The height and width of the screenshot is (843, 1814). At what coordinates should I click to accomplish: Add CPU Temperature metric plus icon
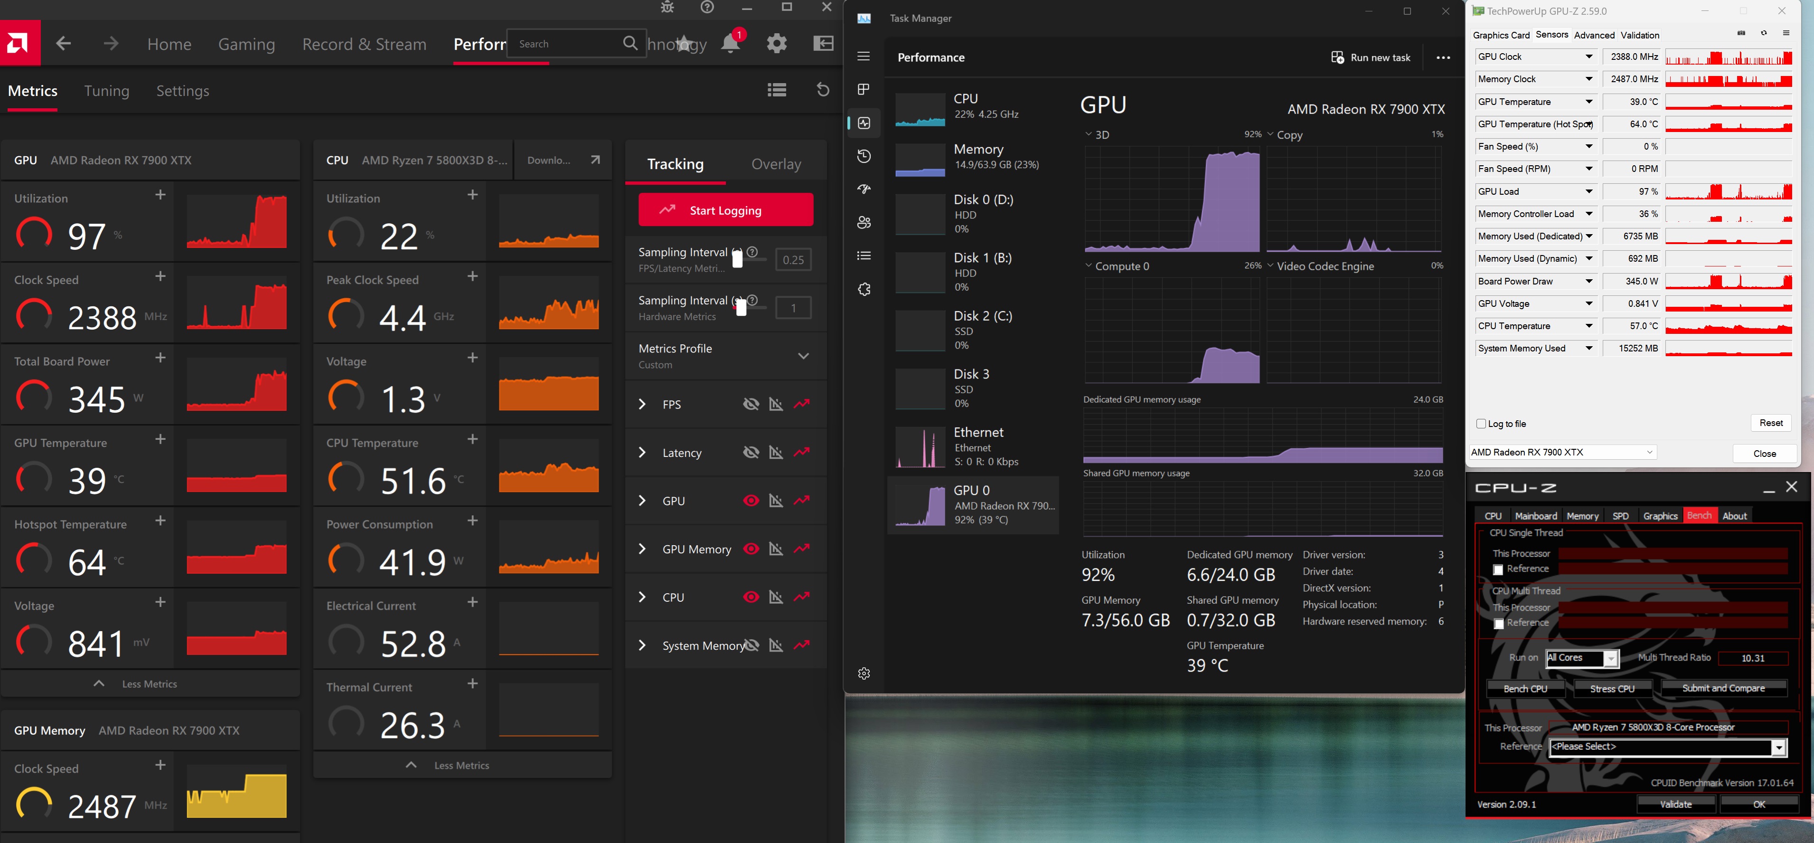tap(472, 439)
